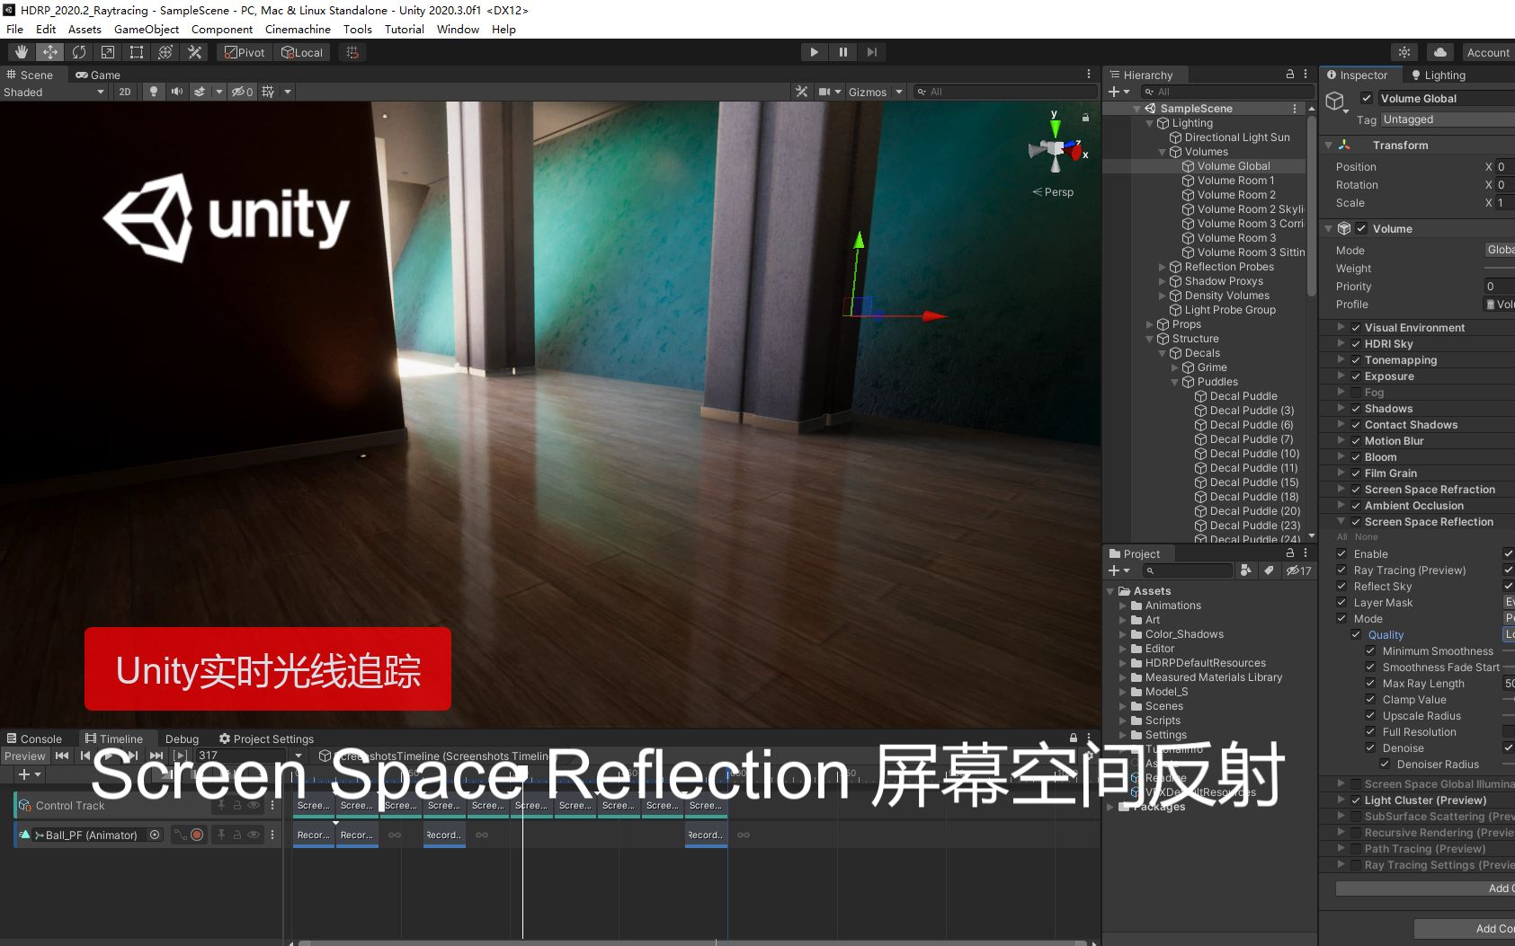Open the custom editor tools icon

(194, 52)
